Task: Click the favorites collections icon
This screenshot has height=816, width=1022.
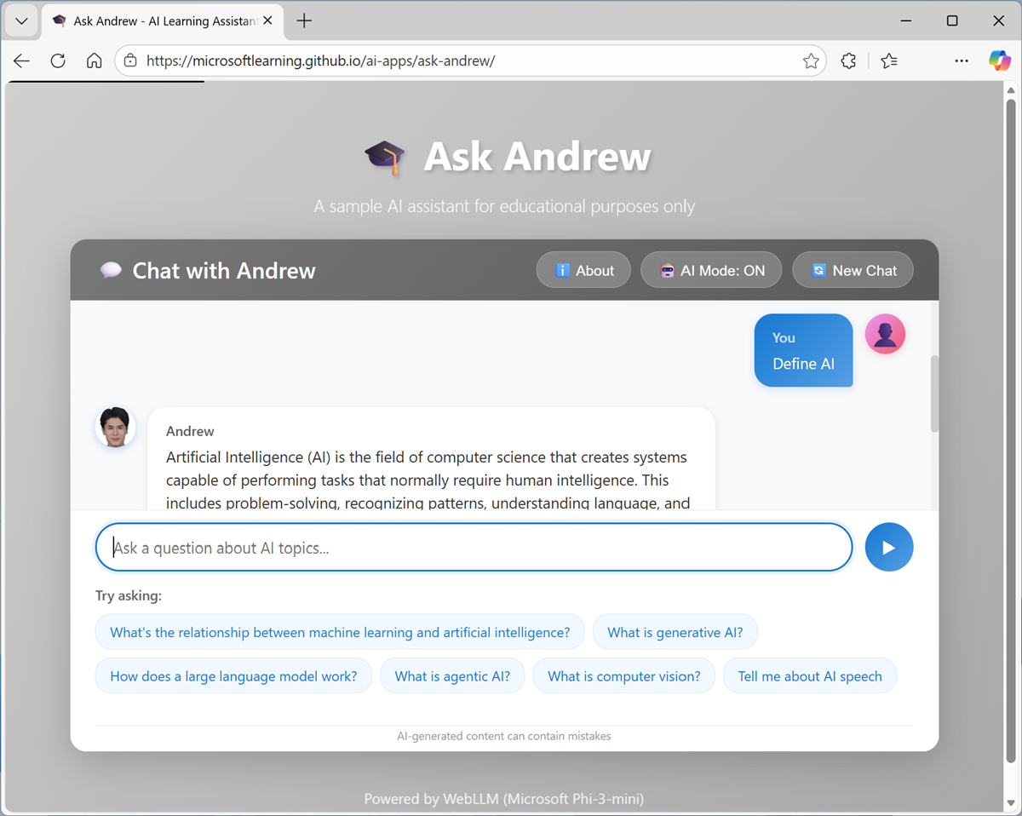Action: point(889,60)
